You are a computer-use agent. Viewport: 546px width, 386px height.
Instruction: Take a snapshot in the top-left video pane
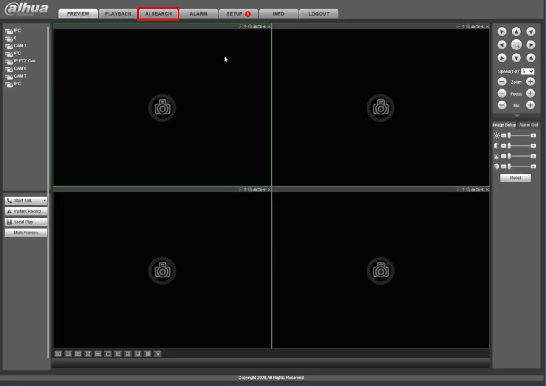(260, 26)
